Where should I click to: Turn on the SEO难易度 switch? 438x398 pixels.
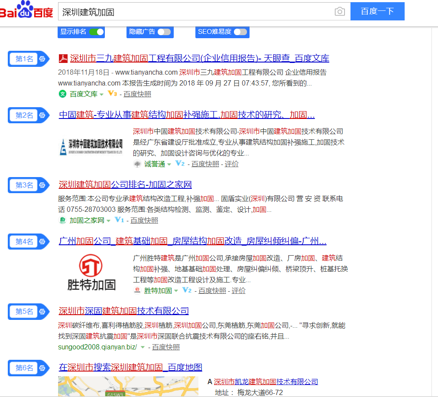[240, 32]
